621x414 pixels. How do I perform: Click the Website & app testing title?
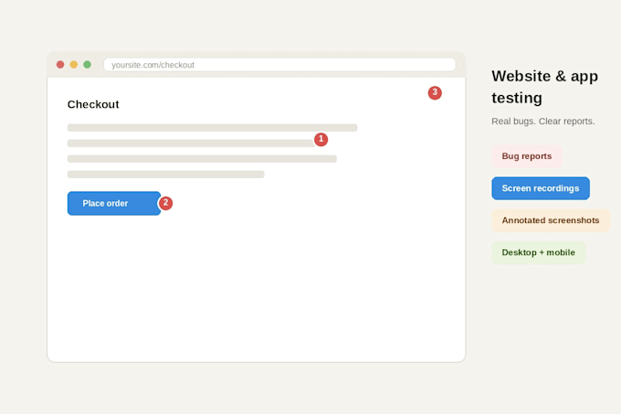[544, 87]
